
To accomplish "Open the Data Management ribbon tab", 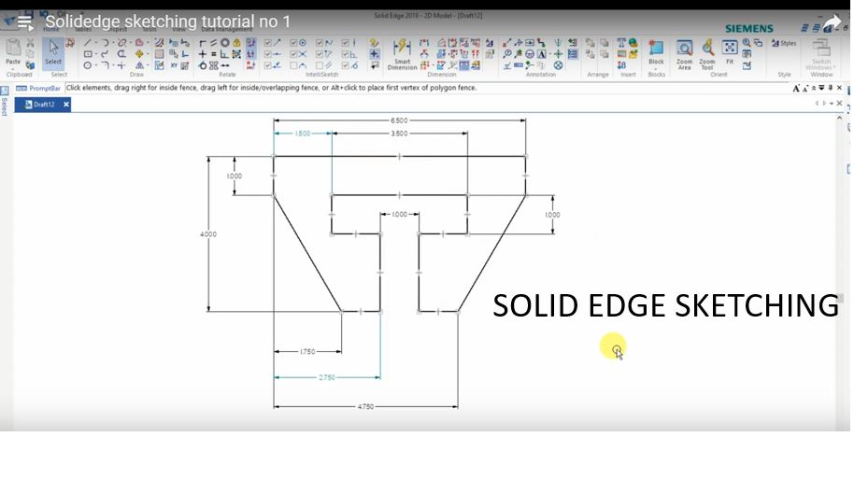I will [227, 29].
